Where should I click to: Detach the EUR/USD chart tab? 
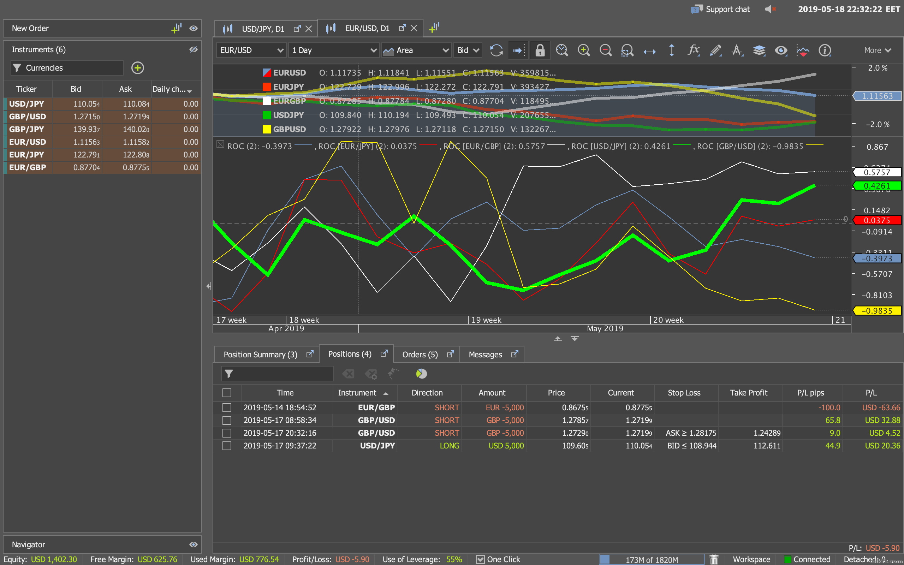tap(402, 28)
